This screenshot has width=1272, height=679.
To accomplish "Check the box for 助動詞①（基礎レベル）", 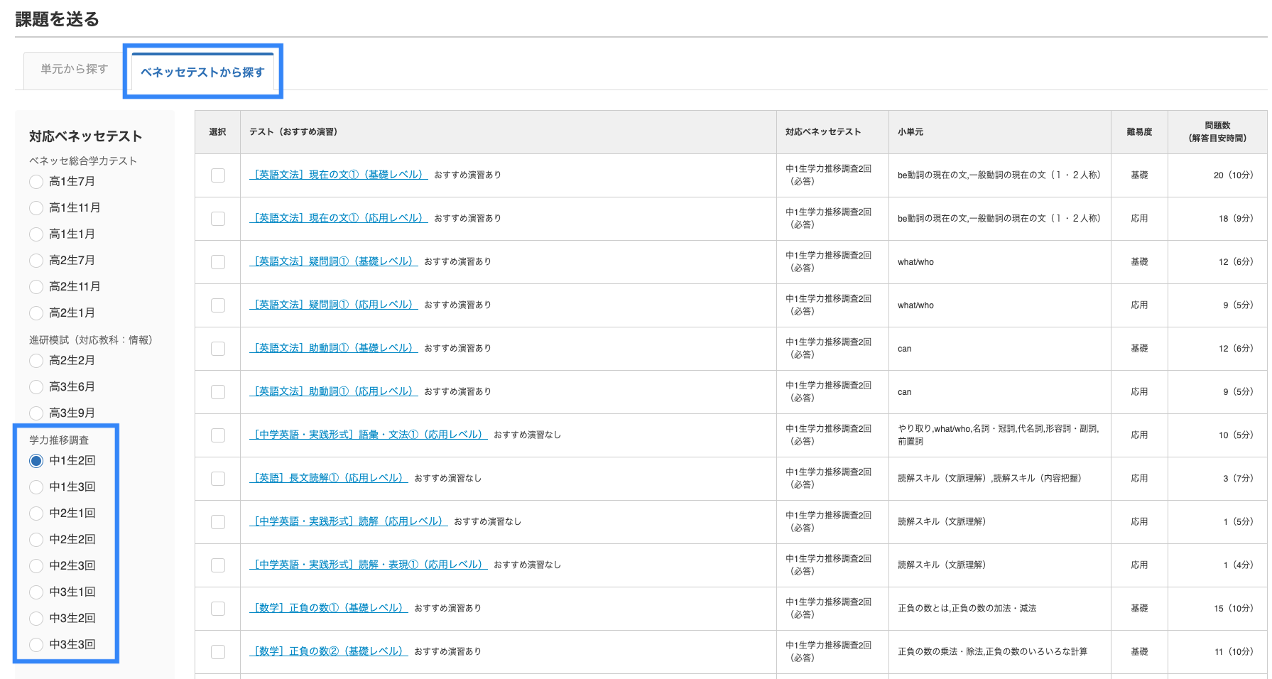I will pos(218,349).
